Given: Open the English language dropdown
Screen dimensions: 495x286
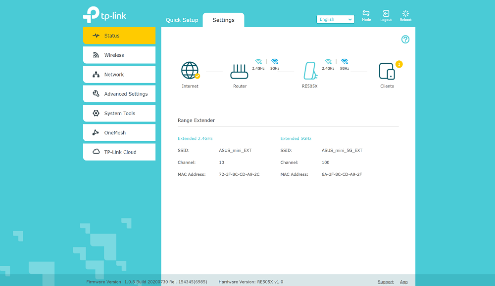Looking at the screenshot, I should pyautogui.click(x=335, y=19).
